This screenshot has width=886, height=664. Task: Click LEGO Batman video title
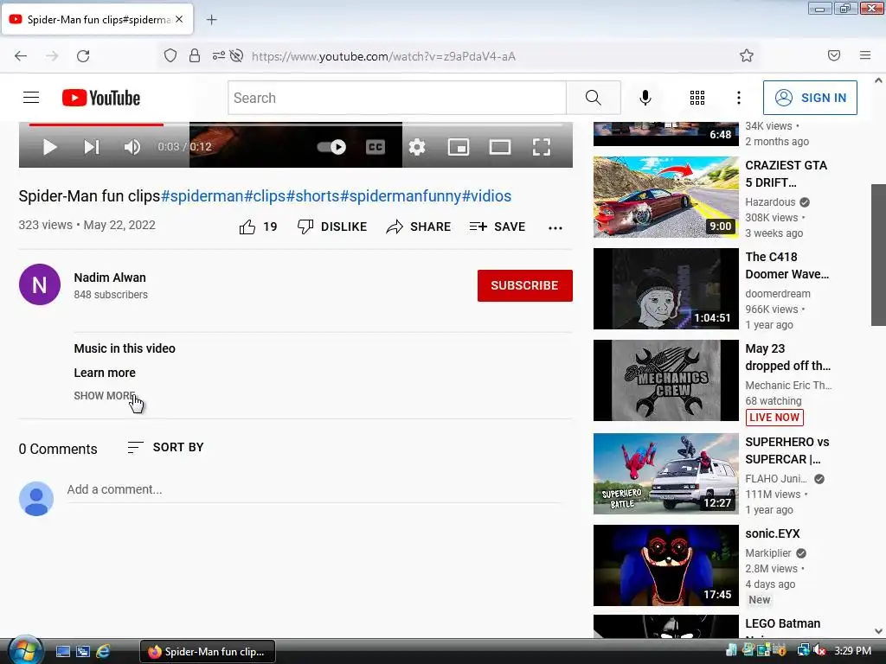coord(782,624)
